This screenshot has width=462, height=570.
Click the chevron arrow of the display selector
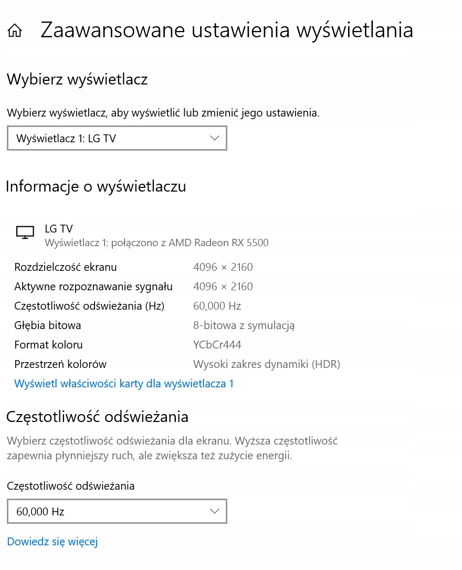pos(214,138)
